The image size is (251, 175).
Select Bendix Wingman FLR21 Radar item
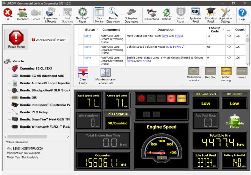tap(45, 127)
